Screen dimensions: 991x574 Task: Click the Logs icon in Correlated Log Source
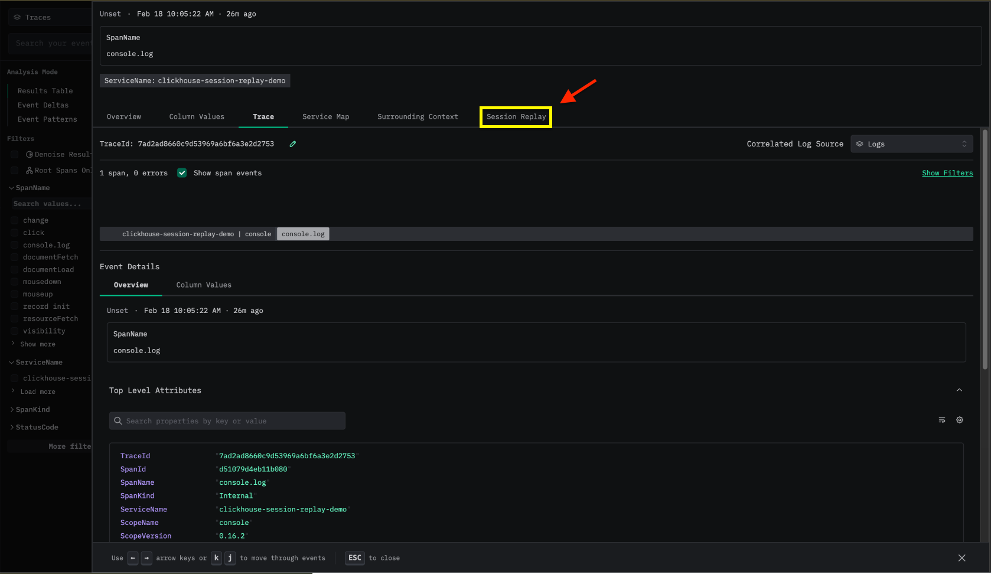(860, 143)
